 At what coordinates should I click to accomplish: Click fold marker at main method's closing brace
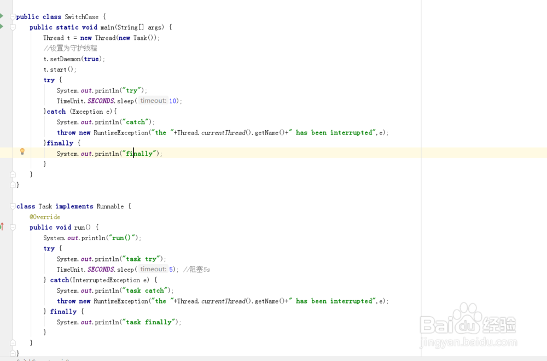pyautogui.click(x=13, y=174)
